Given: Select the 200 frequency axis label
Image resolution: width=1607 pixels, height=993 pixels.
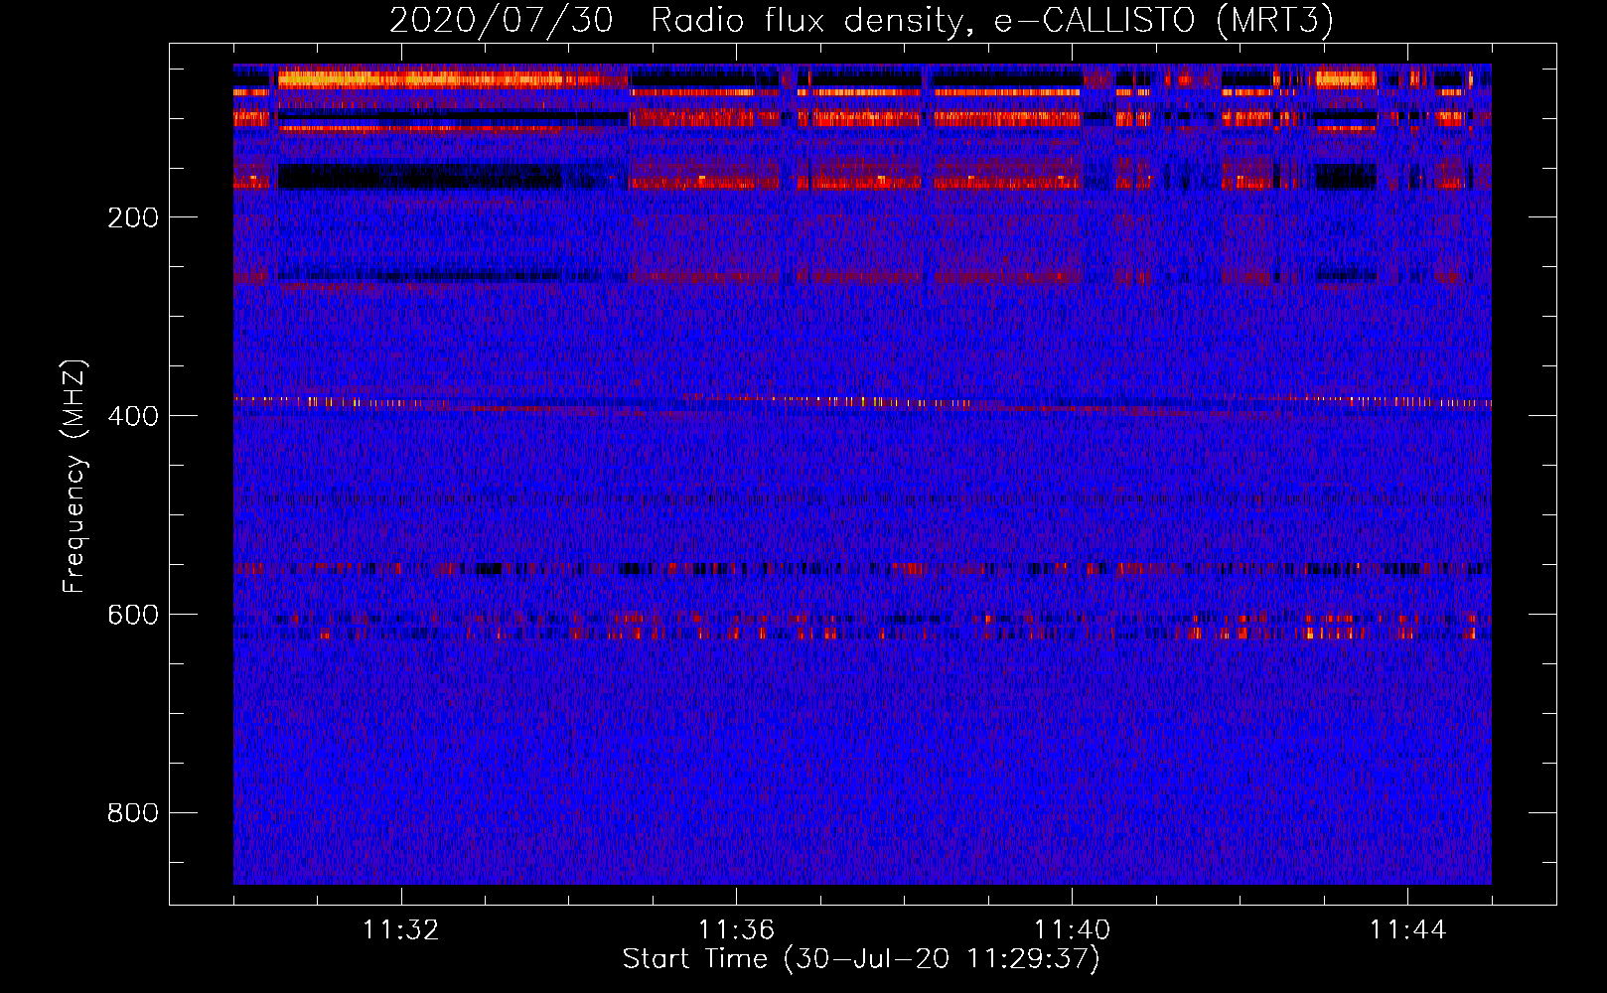Looking at the screenshot, I should [133, 217].
